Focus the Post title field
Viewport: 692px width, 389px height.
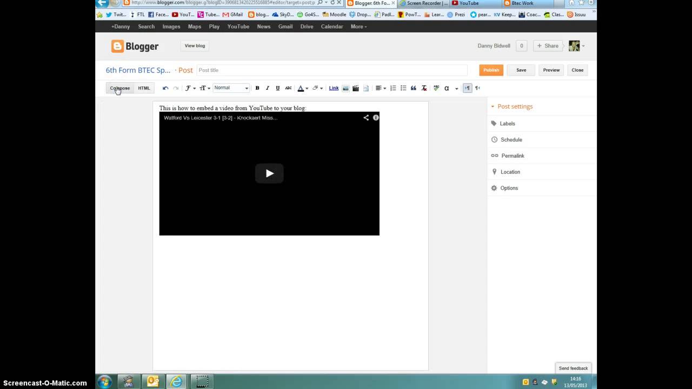(x=331, y=70)
